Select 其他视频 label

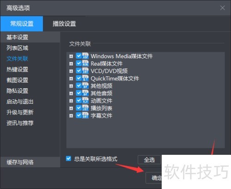pyautogui.click(x=101, y=86)
